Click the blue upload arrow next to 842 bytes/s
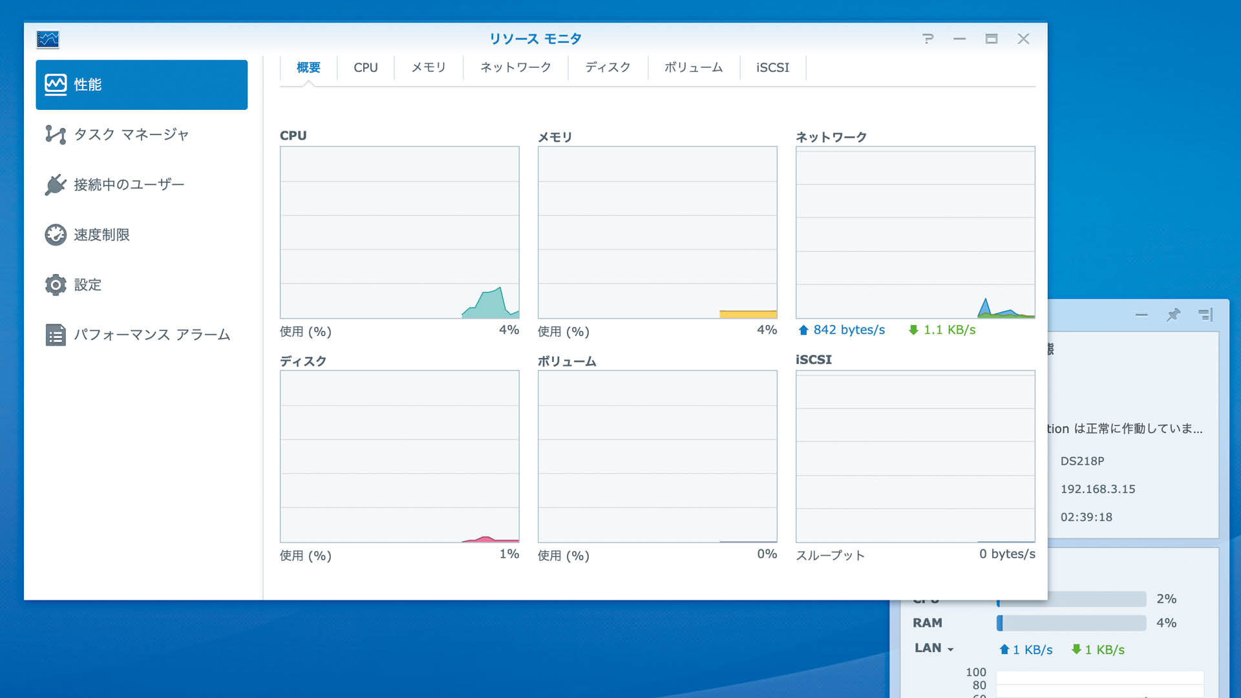Image resolution: width=1241 pixels, height=698 pixels. [x=803, y=330]
